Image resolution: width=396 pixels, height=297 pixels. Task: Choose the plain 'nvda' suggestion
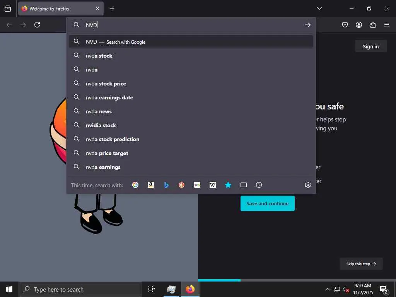point(191,70)
